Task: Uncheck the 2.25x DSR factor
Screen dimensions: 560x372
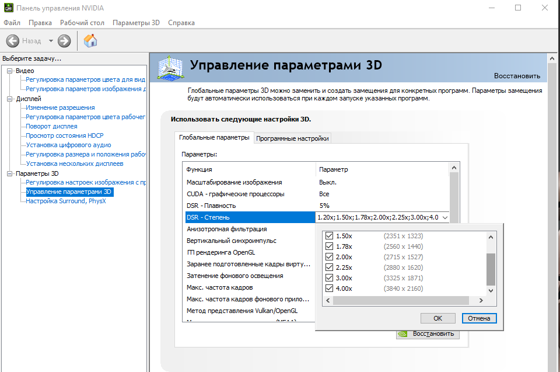Action: 329,267
